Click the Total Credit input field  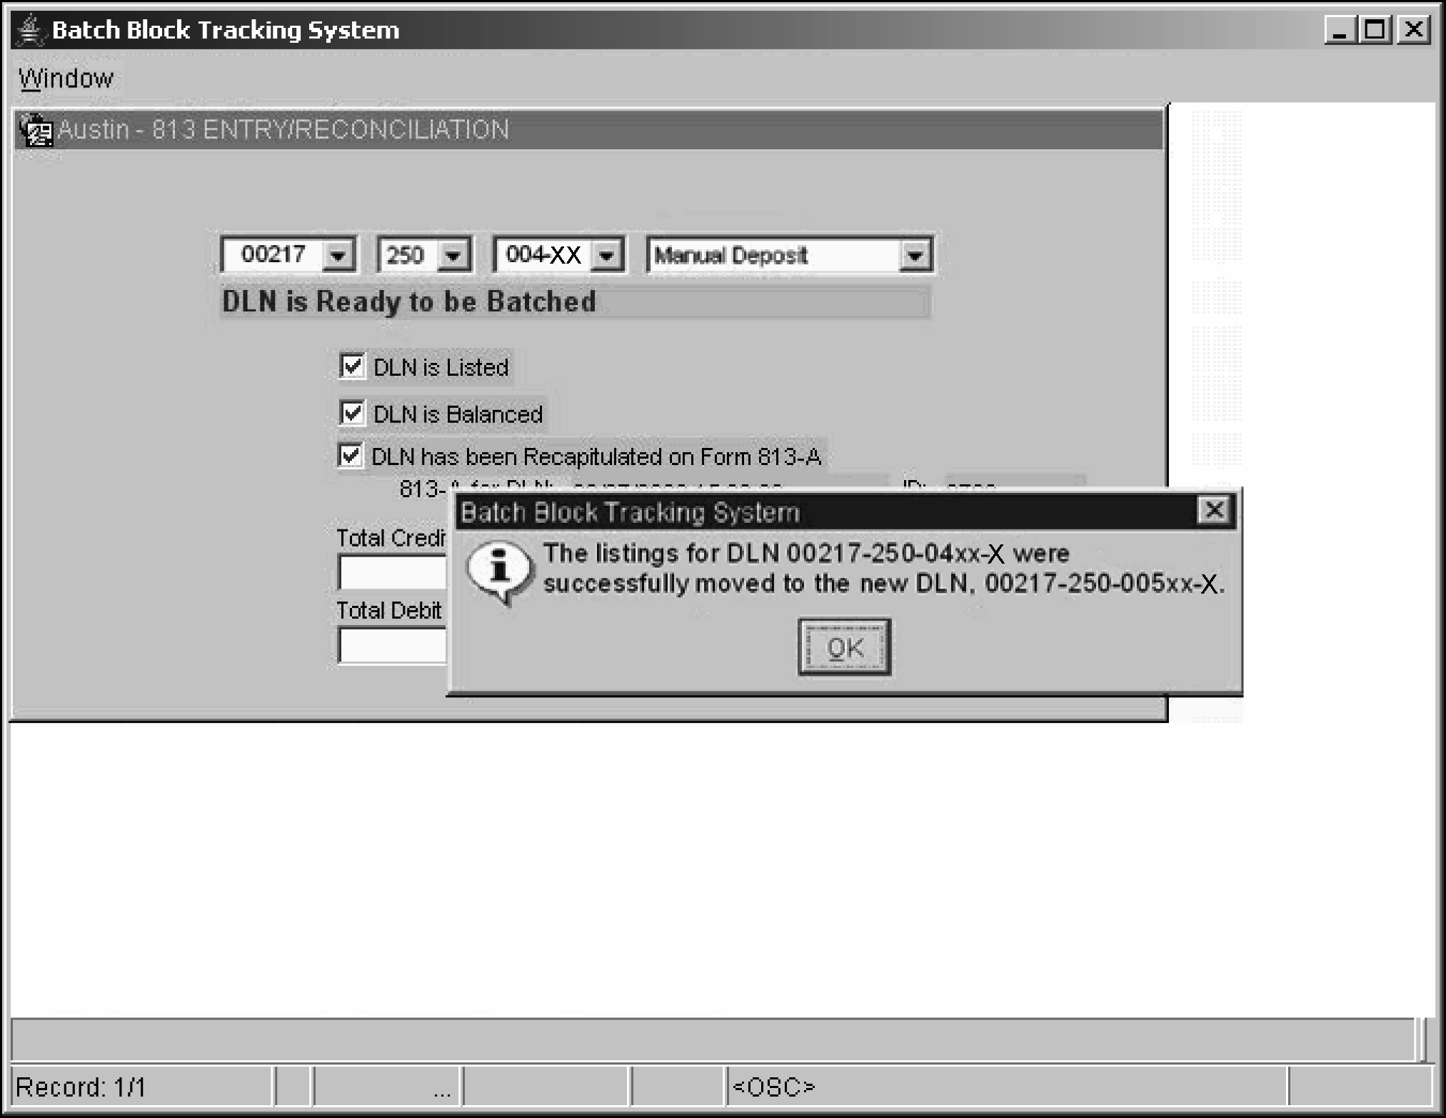tap(392, 572)
